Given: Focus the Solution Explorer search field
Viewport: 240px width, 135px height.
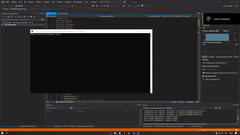Looking at the screenshot, I should (21, 20).
